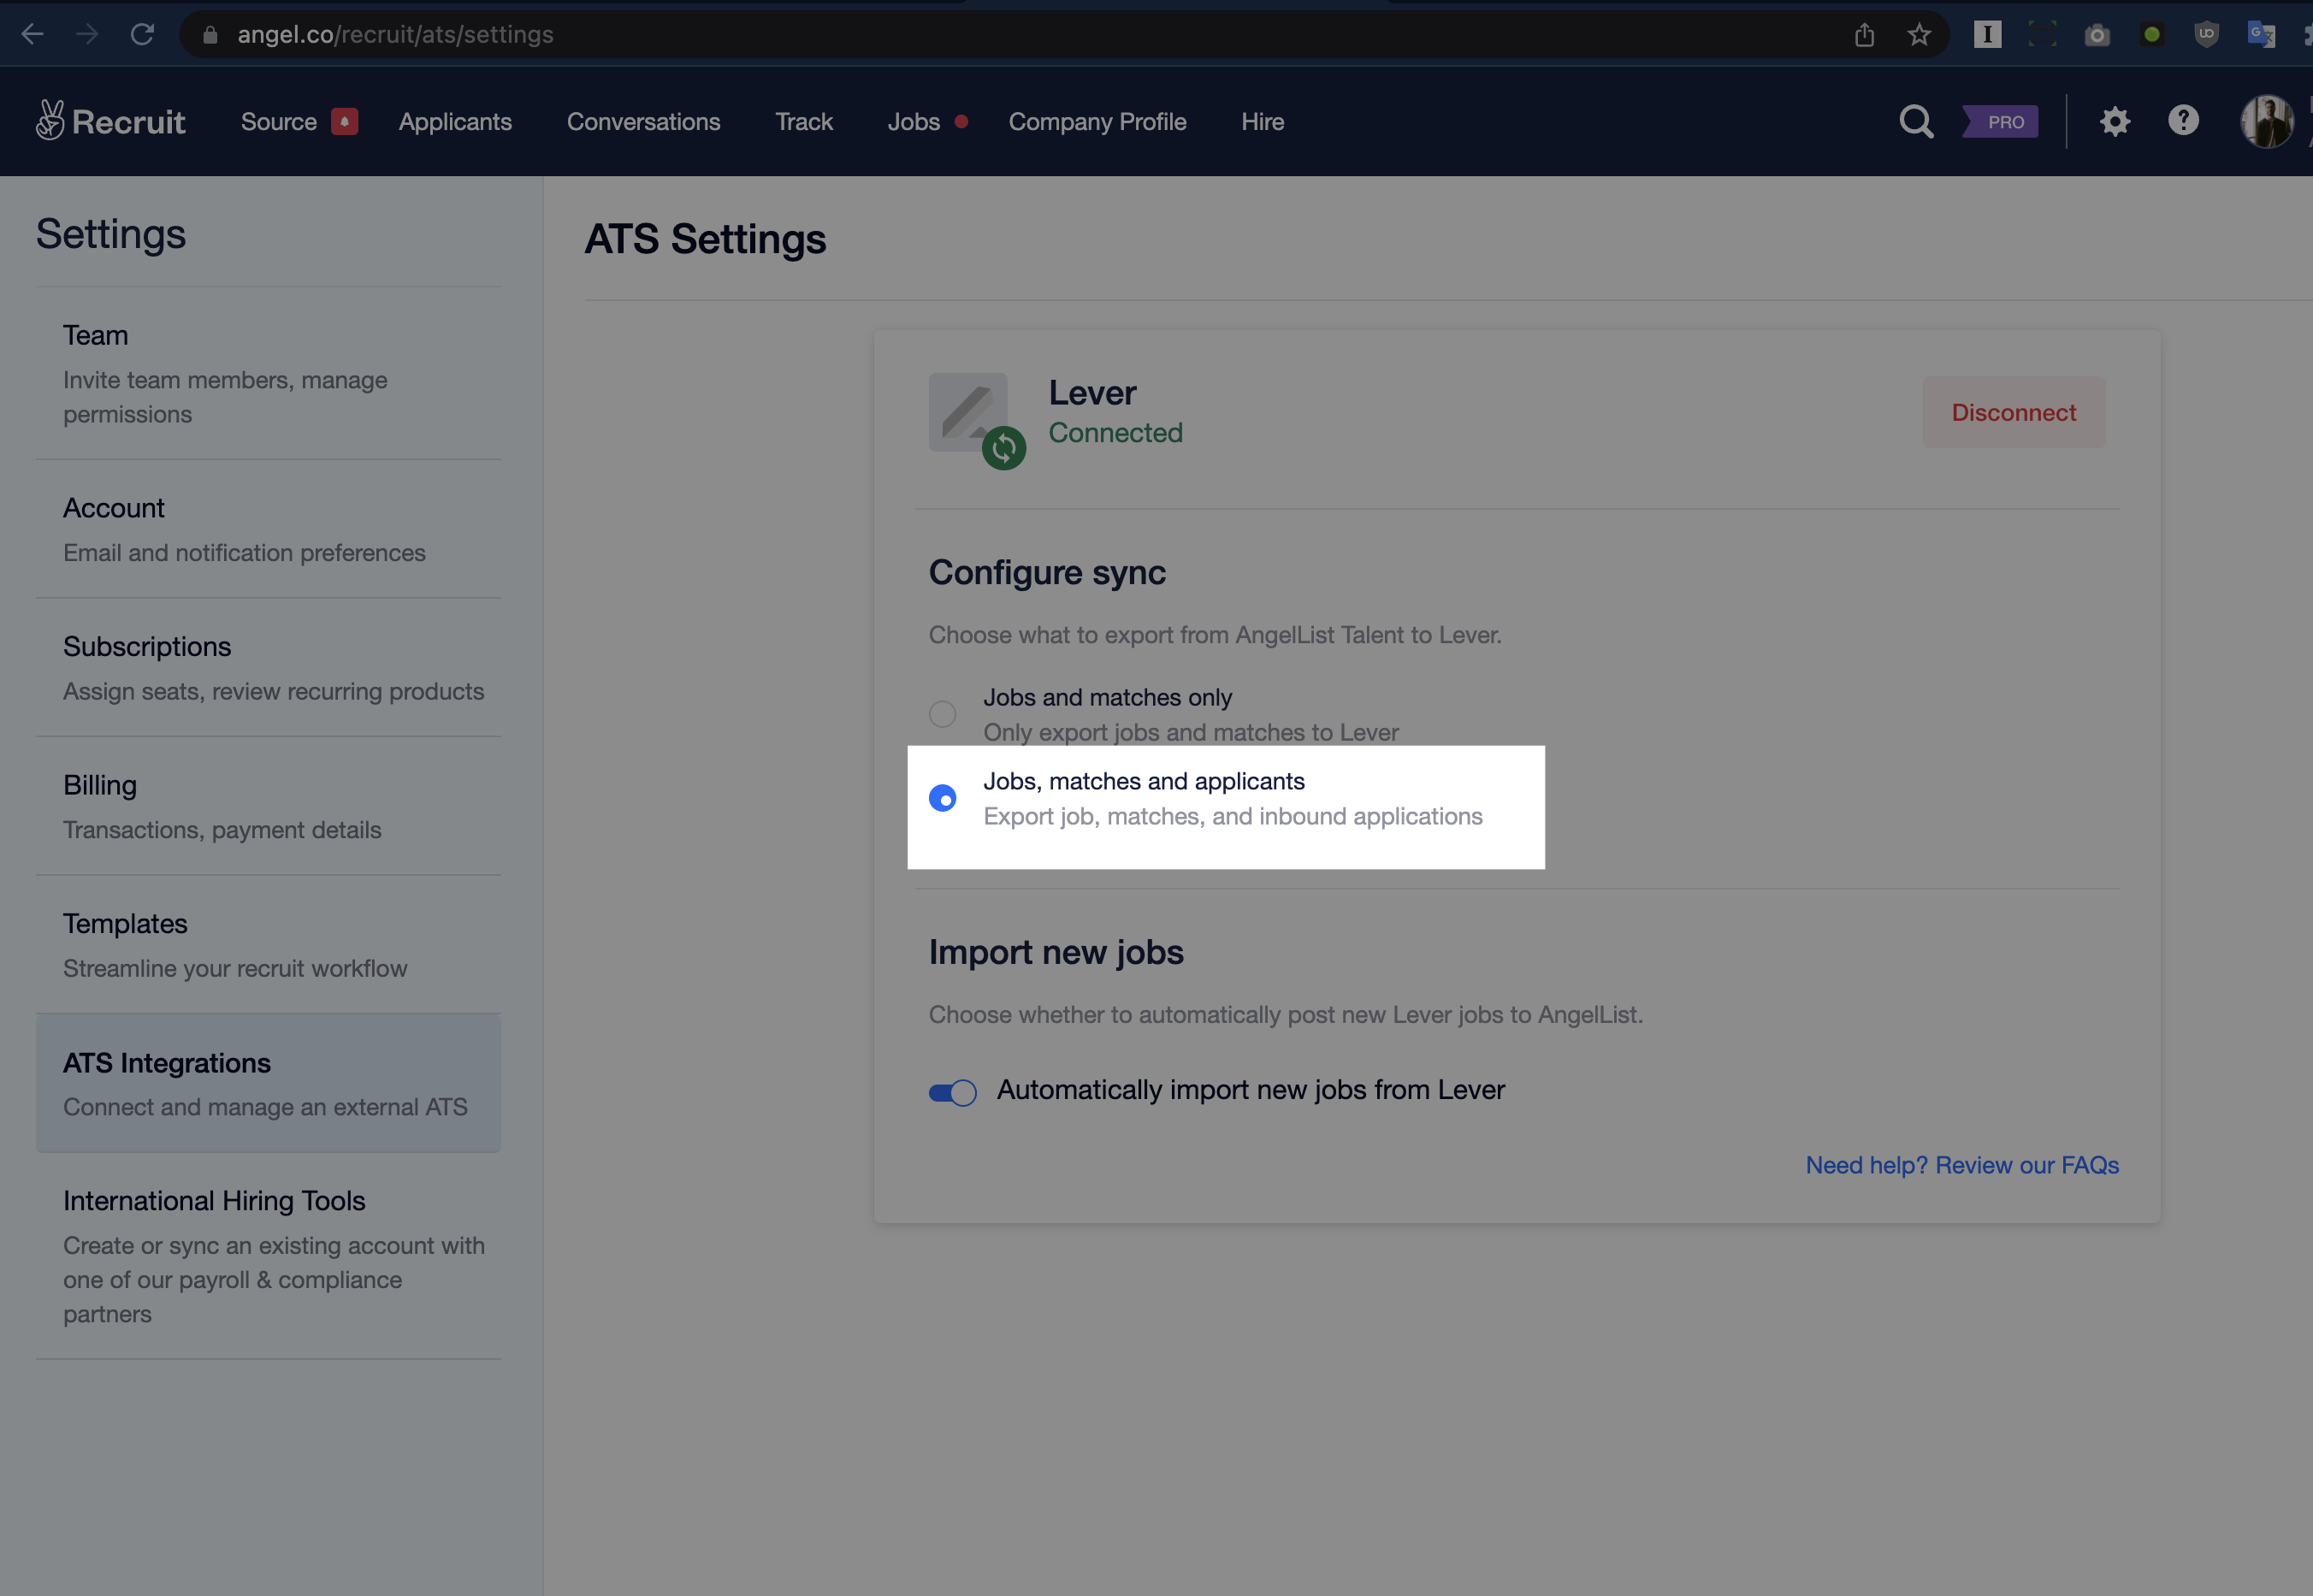Click the PRO badge in the top bar
This screenshot has width=2313, height=1596.
[2000, 121]
